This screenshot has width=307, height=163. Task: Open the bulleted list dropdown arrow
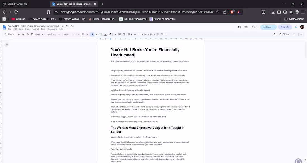click(148, 35)
